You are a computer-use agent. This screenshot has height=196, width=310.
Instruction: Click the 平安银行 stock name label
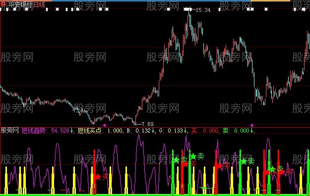pyautogui.click(x=20, y=5)
